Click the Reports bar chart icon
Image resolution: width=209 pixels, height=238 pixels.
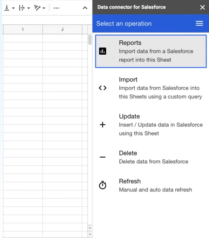tap(103, 51)
